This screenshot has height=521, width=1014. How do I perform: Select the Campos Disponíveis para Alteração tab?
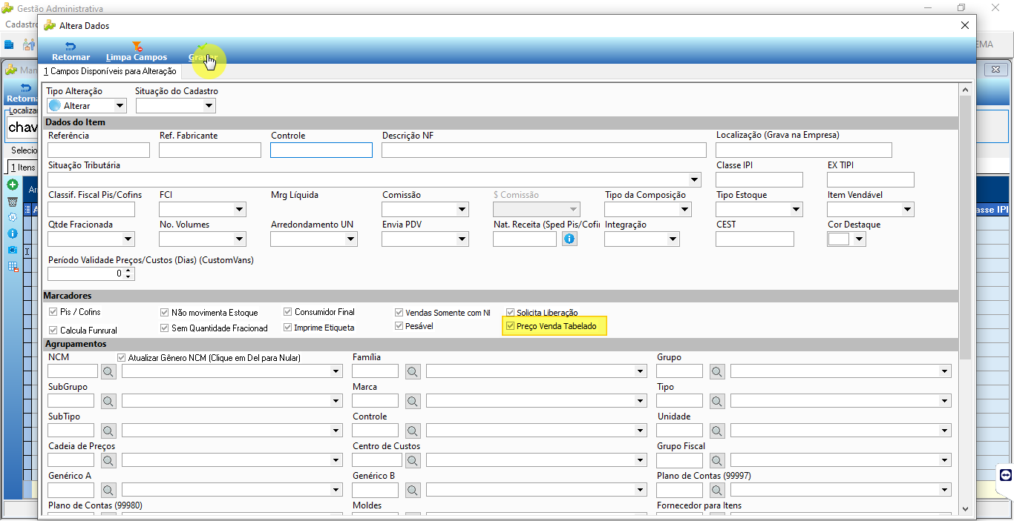coord(110,72)
